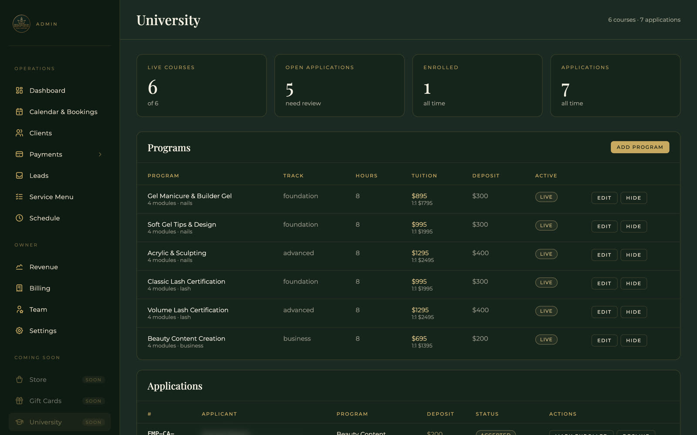Click the Store menu item marked soon

[60, 380]
